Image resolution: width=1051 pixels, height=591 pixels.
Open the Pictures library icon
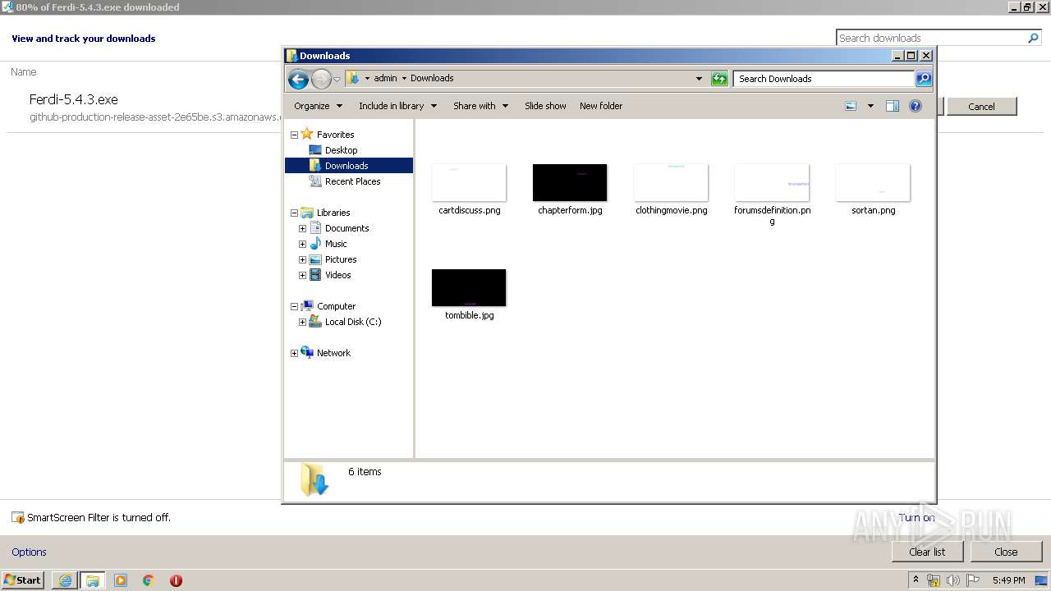pos(315,259)
